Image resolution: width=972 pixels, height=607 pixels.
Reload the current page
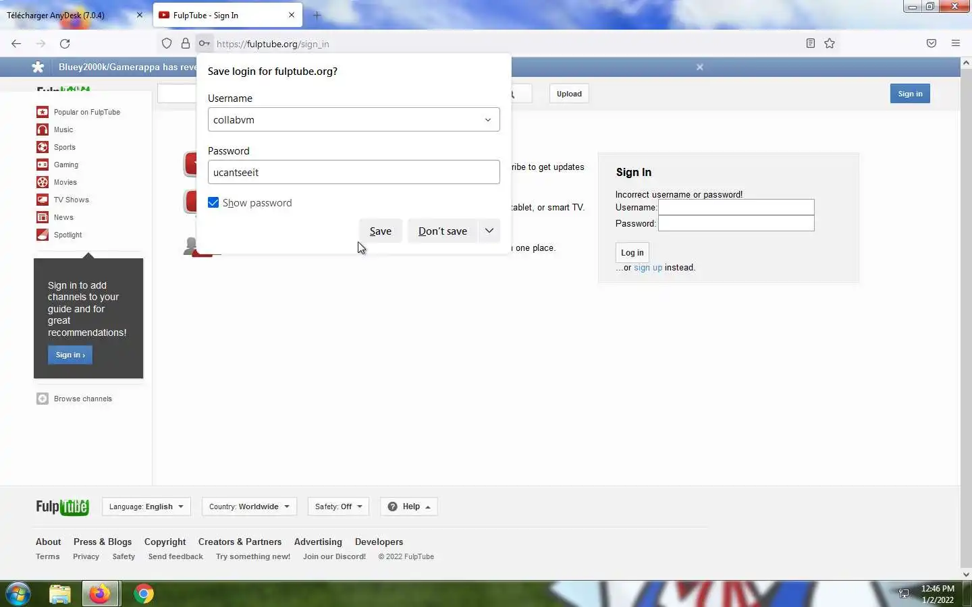click(65, 44)
